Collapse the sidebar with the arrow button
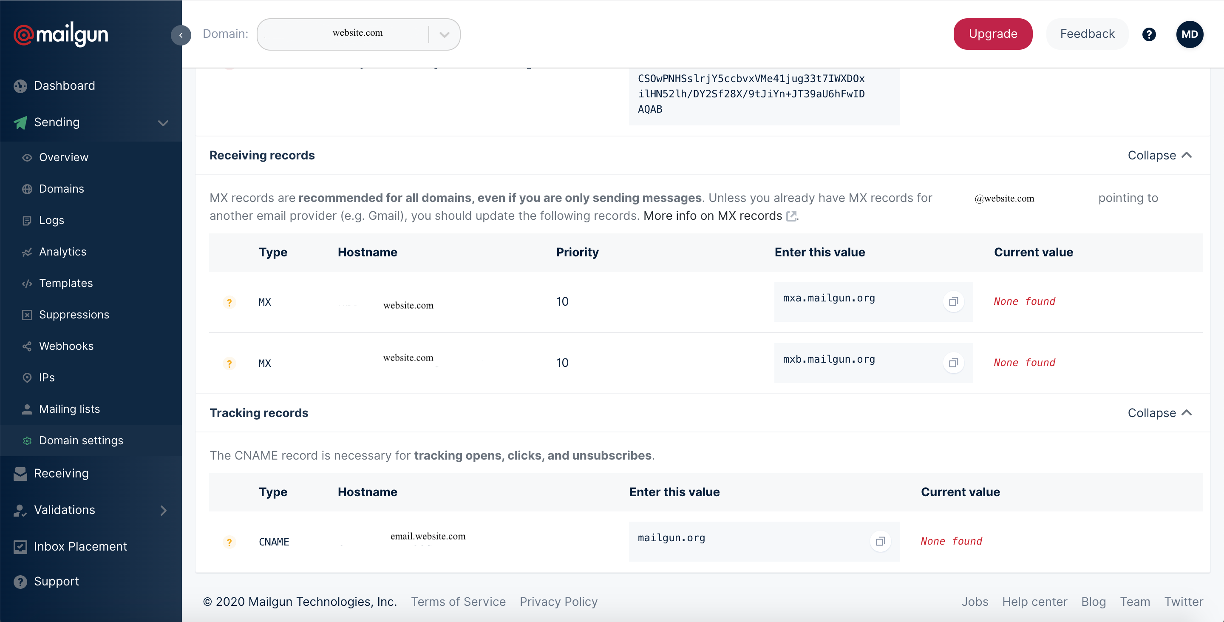Screen dimensions: 1224x622 [181, 35]
